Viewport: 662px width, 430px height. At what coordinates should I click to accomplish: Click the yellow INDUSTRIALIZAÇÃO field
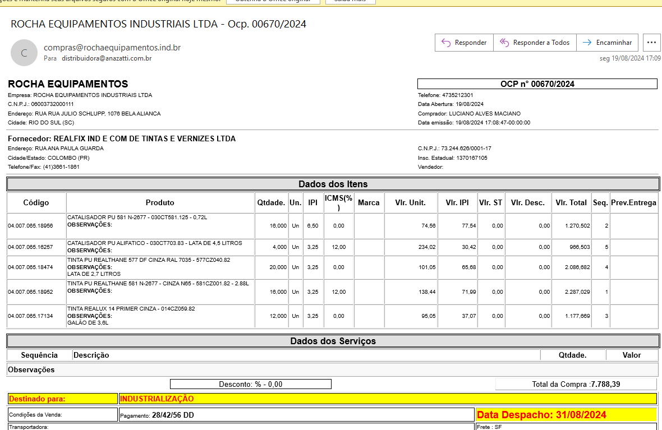(x=387, y=399)
